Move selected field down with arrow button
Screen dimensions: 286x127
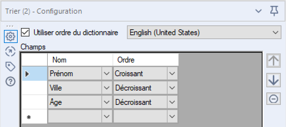click(274, 80)
